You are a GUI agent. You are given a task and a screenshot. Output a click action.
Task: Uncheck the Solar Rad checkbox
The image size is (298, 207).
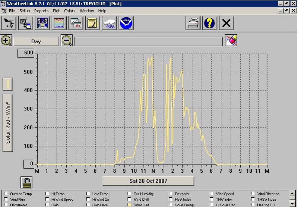129,205
